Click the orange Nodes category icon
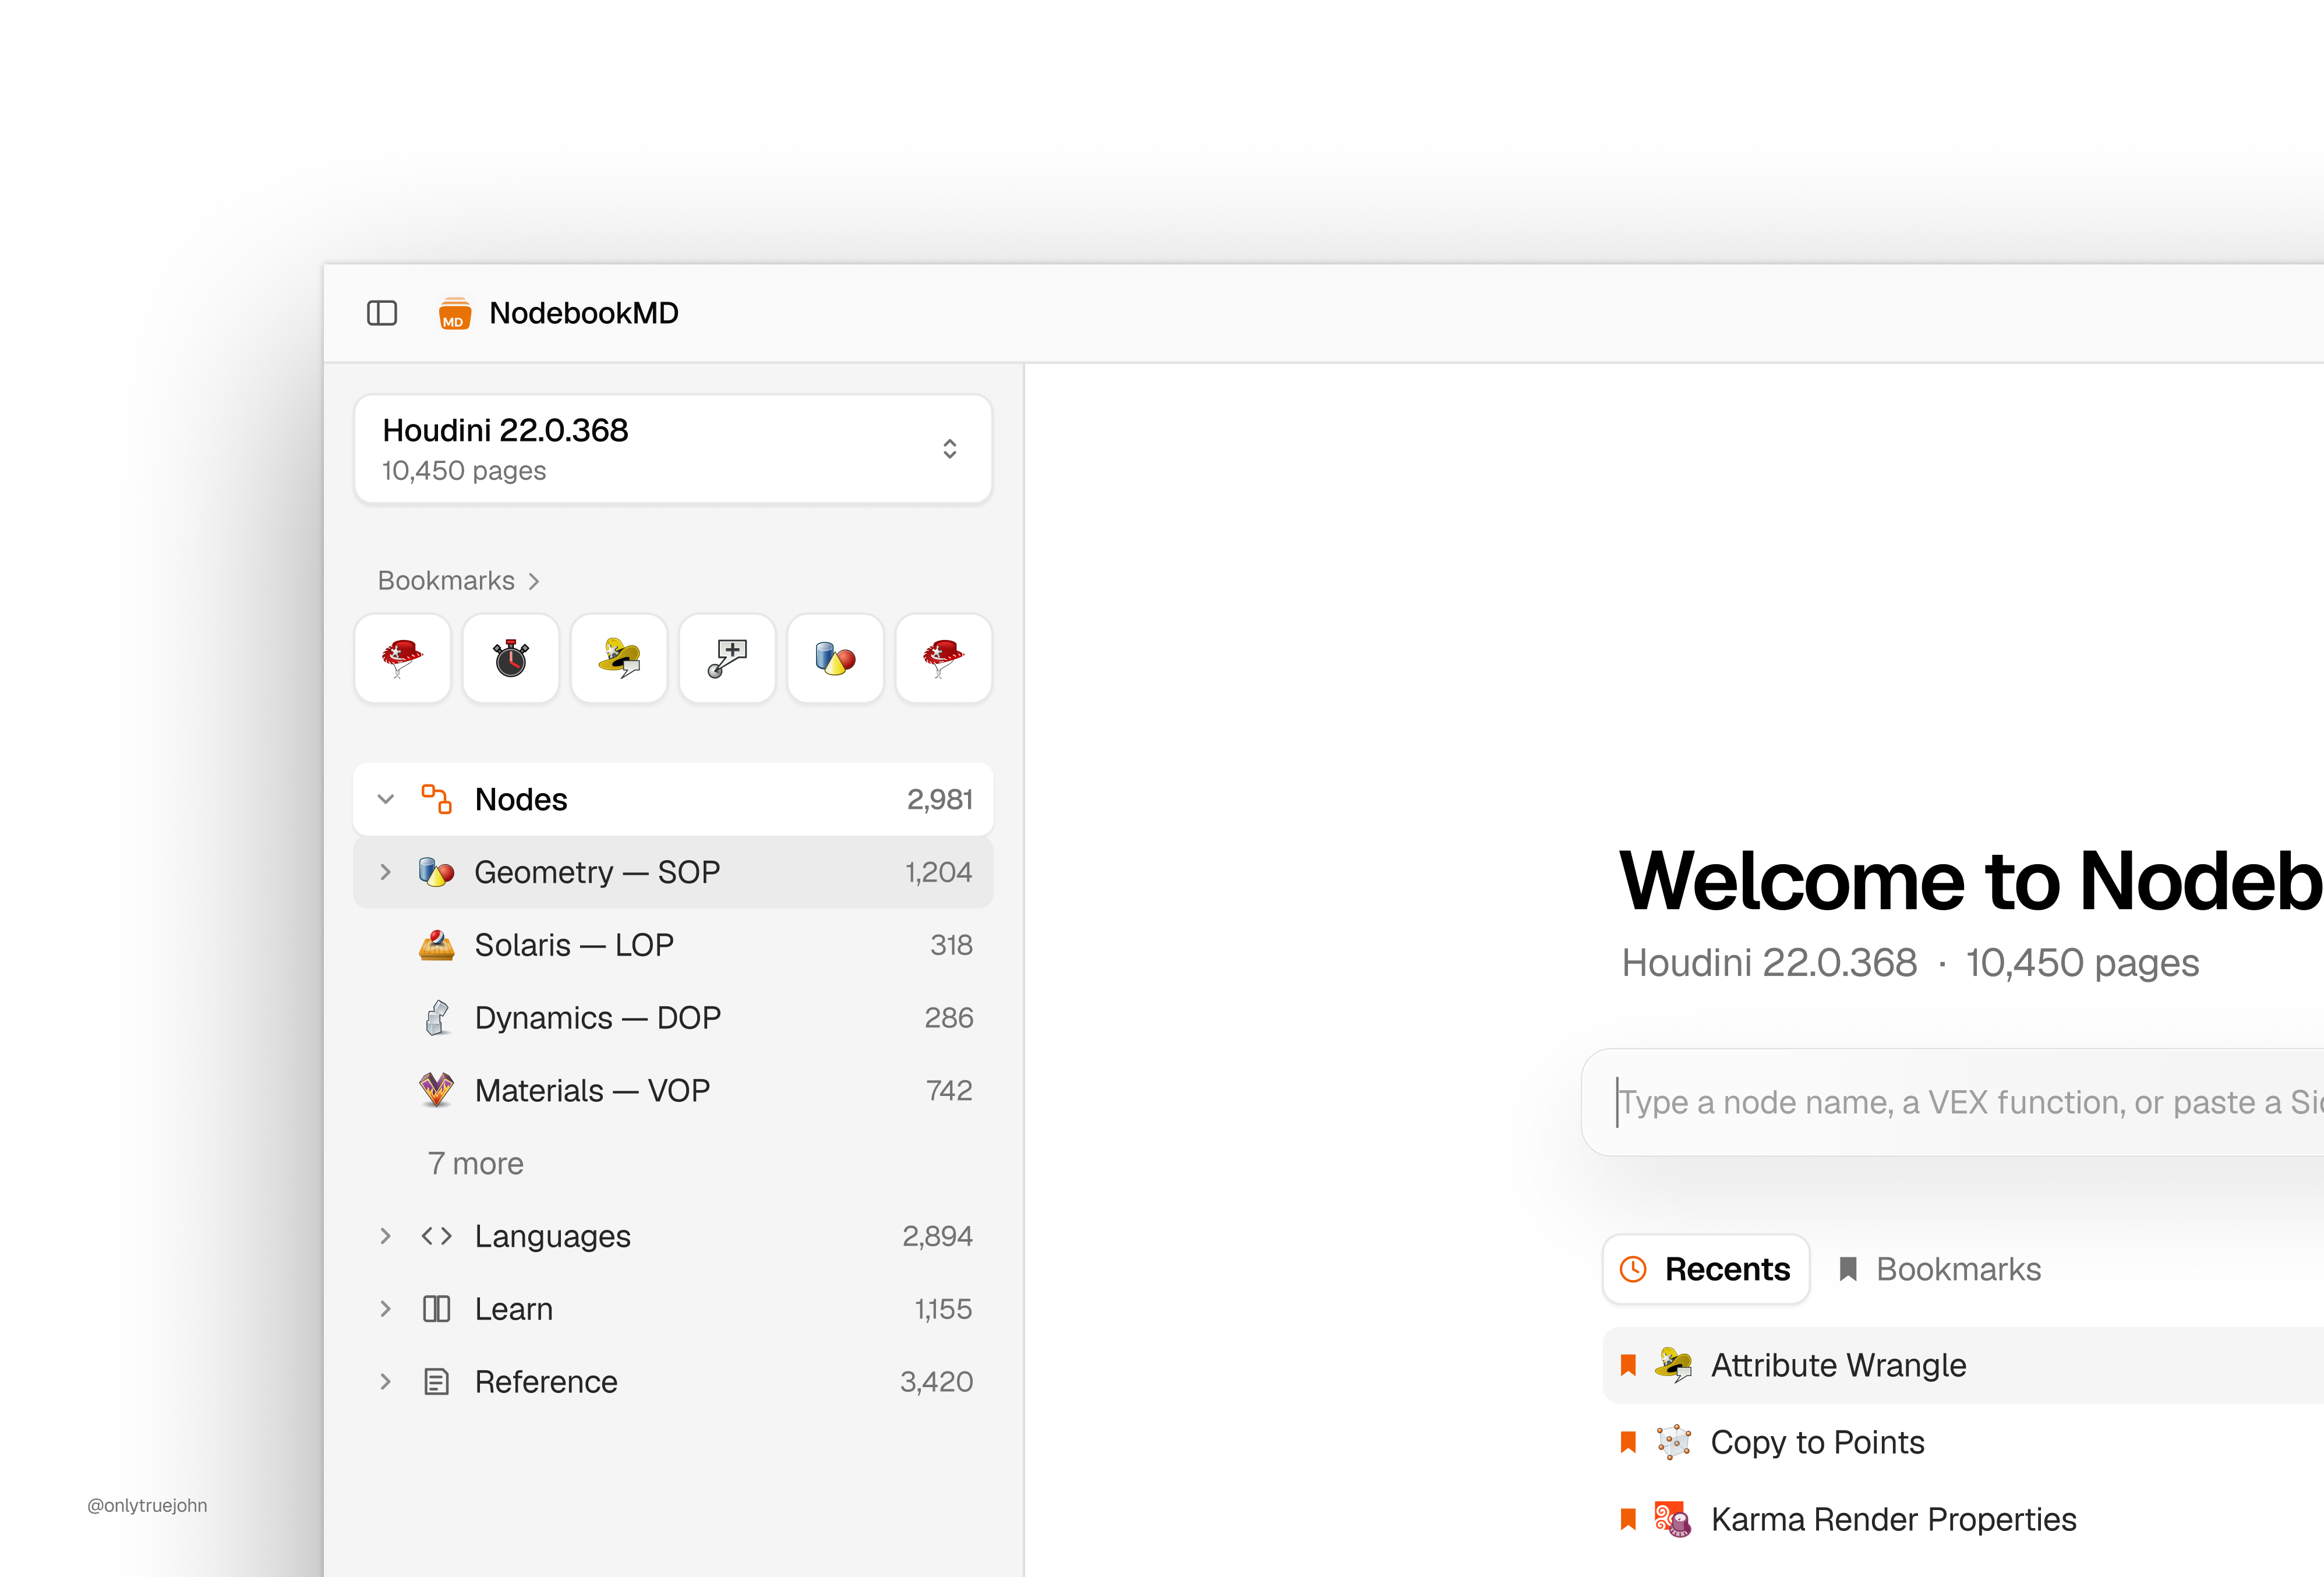The height and width of the screenshot is (1577, 2324). click(436, 799)
